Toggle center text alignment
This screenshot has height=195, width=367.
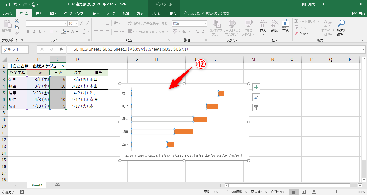point(102,32)
